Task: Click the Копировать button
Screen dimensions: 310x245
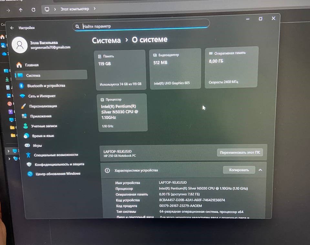Action: (x=239, y=170)
